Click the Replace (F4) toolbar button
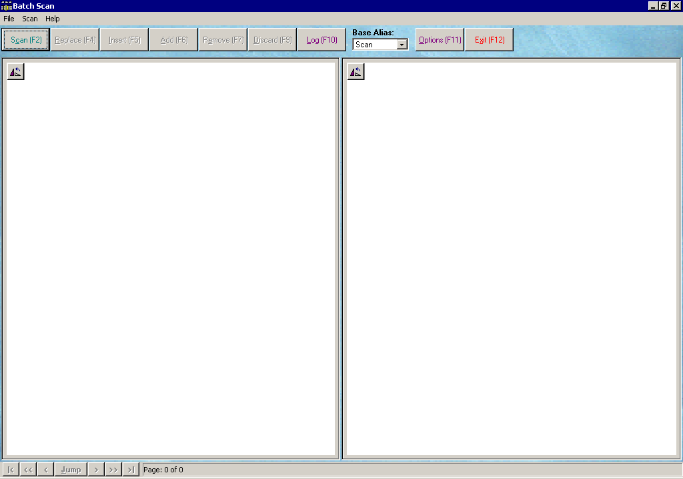Image resolution: width=683 pixels, height=479 pixels. tap(75, 39)
